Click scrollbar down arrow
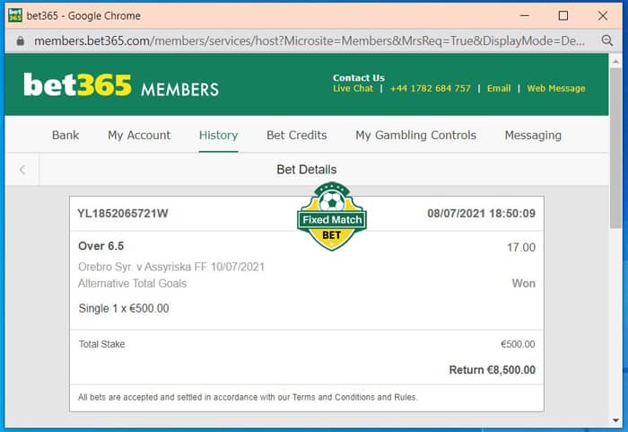Screen dimensions: 628x432 (615, 420)
